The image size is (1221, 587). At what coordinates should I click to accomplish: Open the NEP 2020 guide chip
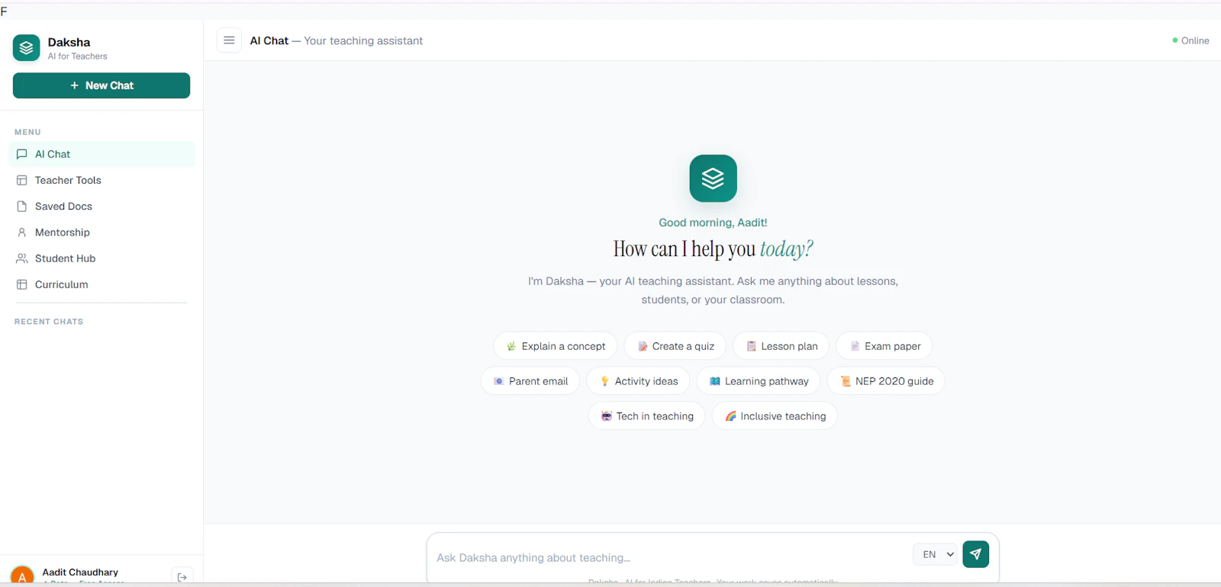coord(886,381)
